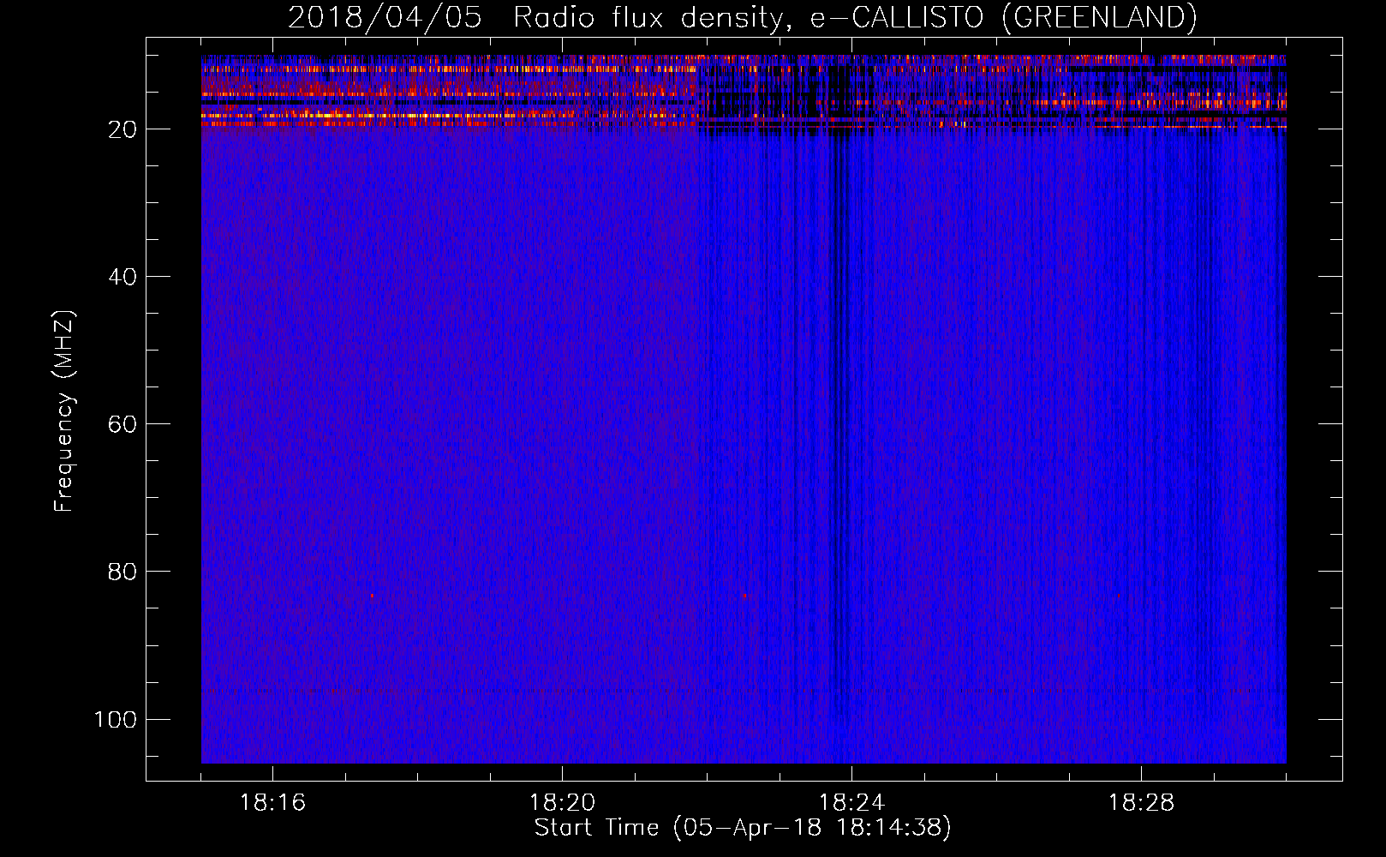Click the "Frequency (MHZ)" axis label
This screenshot has width=1386, height=857.
64,411
